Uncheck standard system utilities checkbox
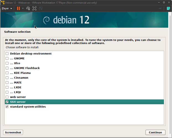This screenshot has height=138, width=172. [x=7, y=107]
